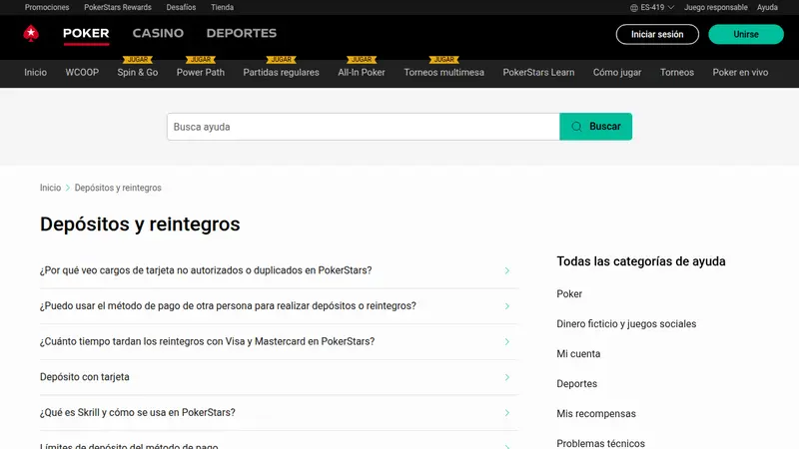Image resolution: width=799 pixels, height=449 pixels.
Task: Open Torneos multimesa menu item
Action: pyautogui.click(x=444, y=72)
